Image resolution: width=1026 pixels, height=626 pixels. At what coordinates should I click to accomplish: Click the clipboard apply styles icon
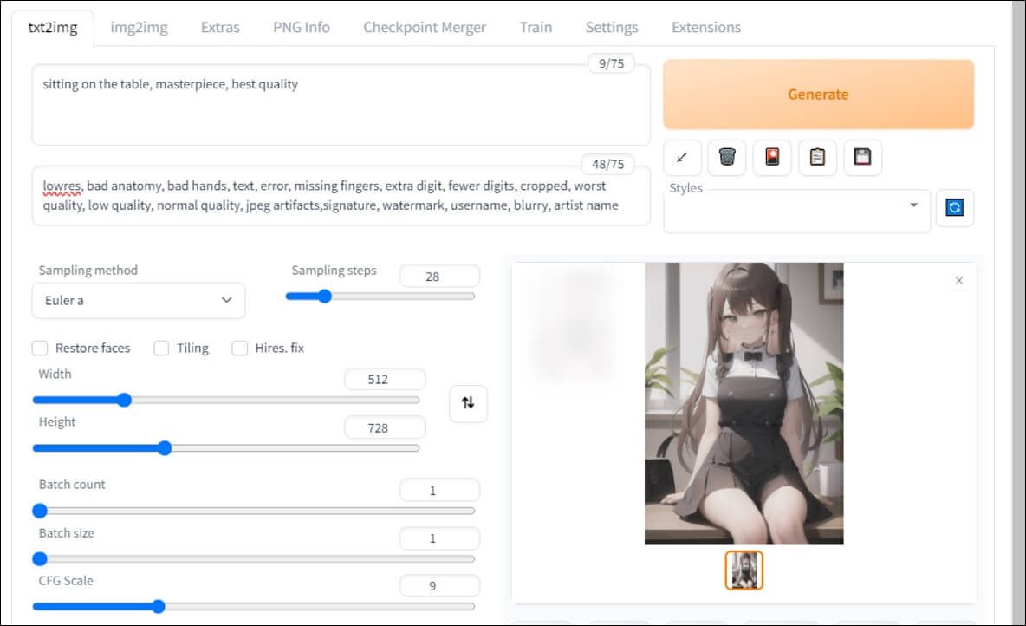(817, 157)
